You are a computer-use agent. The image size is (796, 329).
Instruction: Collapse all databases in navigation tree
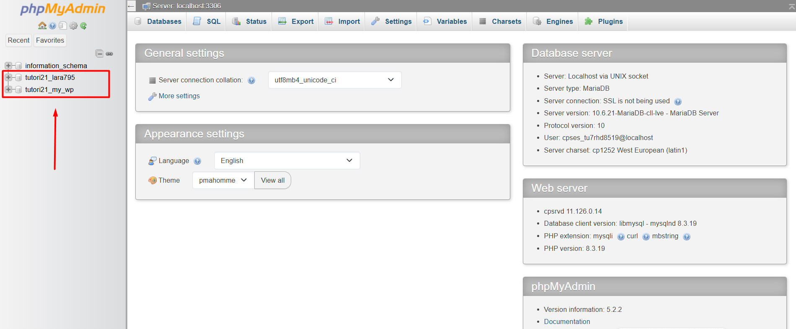tap(99, 54)
